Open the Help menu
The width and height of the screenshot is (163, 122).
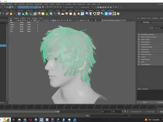tap(98, 4)
